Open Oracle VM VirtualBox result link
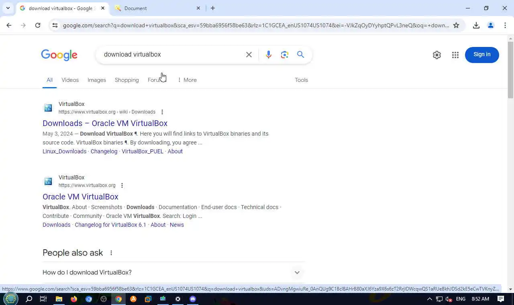514x305 pixels. (x=80, y=197)
